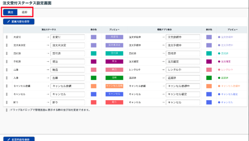Click the 注文確定 text input field

point(183,62)
